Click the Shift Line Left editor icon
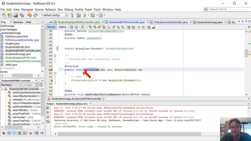251x141 pixels. click(129, 27)
